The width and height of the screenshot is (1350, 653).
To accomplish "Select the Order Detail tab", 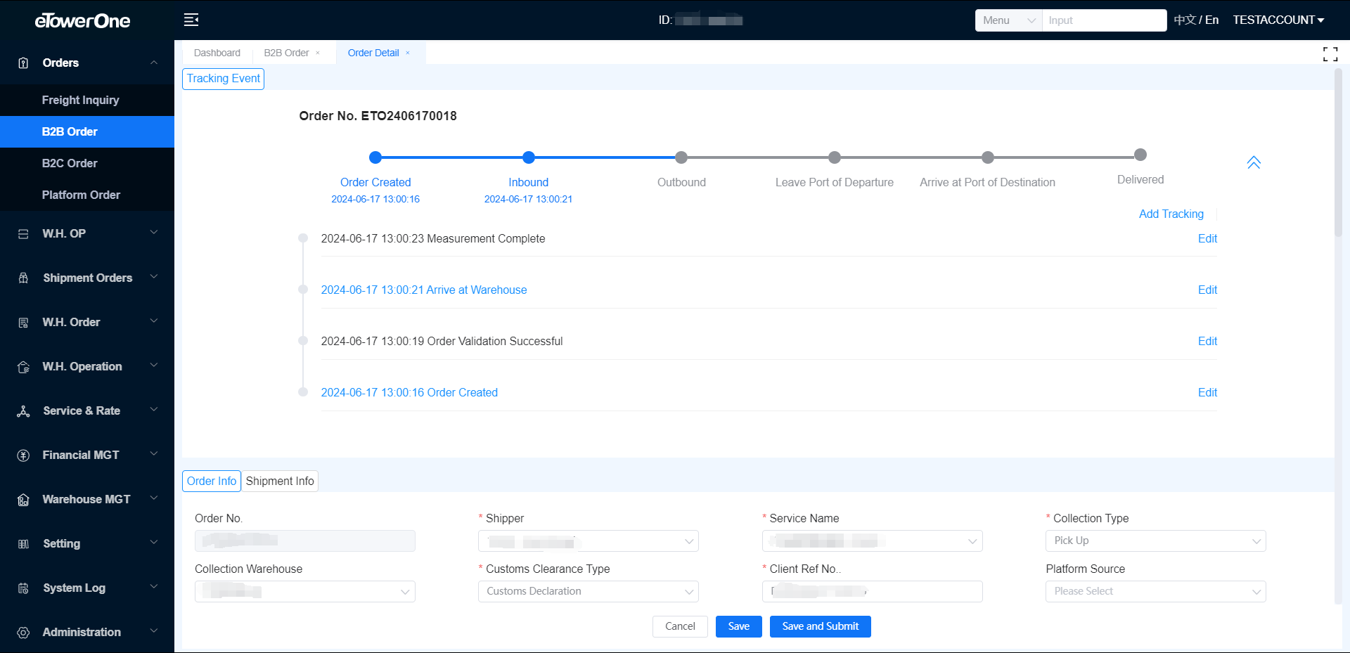I will pos(373,53).
